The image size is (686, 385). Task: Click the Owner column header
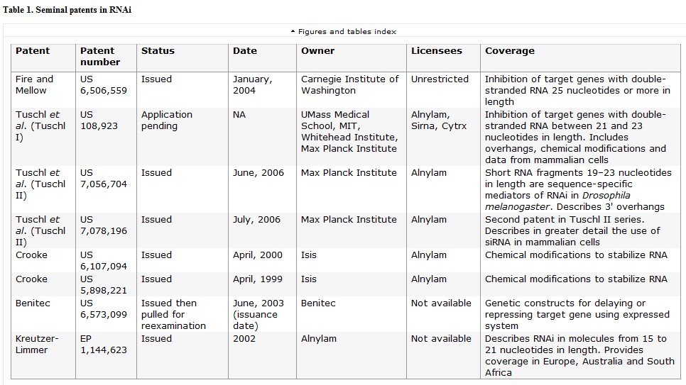(x=317, y=51)
